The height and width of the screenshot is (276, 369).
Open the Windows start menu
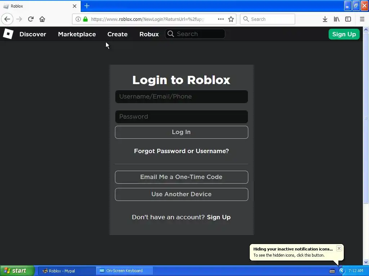pos(17,271)
